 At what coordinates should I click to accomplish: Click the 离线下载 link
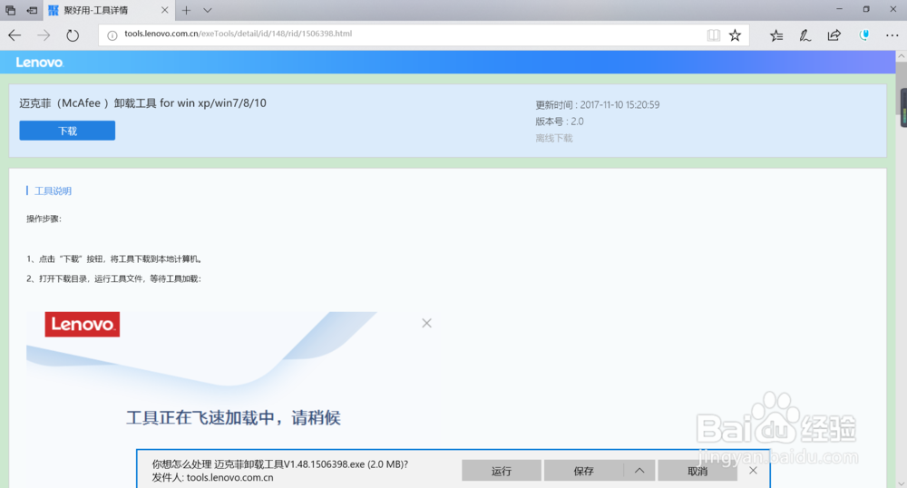[553, 138]
